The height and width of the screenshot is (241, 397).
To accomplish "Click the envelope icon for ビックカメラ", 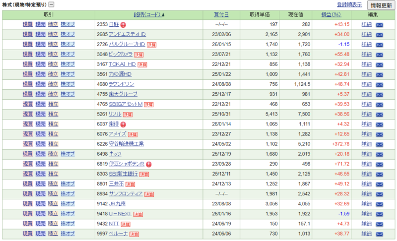I will click(x=380, y=55).
